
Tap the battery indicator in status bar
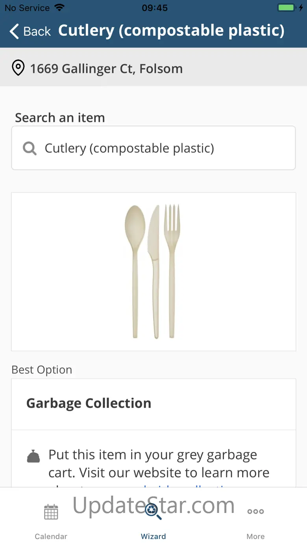tap(287, 7)
